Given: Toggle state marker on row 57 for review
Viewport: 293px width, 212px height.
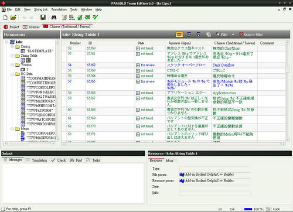Looking at the screenshot, I should (x=138, y=81).
